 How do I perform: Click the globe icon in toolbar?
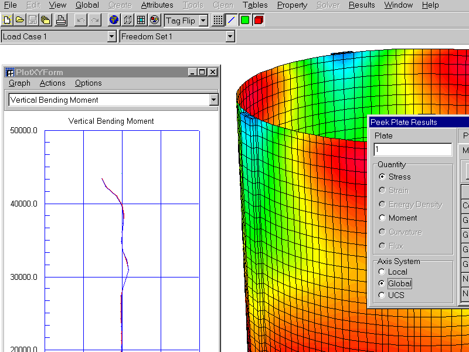[x=114, y=20]
